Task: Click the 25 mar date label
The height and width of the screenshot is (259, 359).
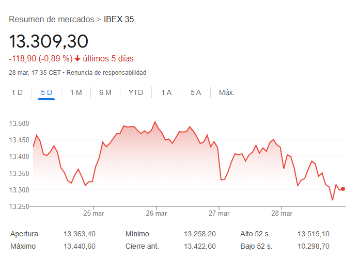Action: 94,213
